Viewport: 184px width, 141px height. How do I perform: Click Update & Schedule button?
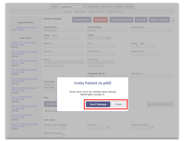click(x=121, y=20)
